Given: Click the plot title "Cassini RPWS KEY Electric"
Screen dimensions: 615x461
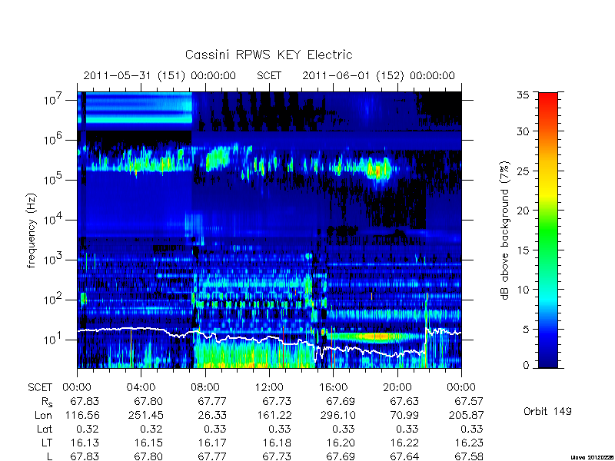Looking at the screenshot, I should click(x=268, y=55).
